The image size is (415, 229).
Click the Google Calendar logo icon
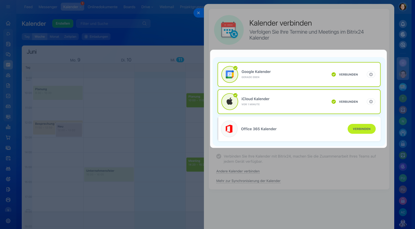tap(230, 75)
